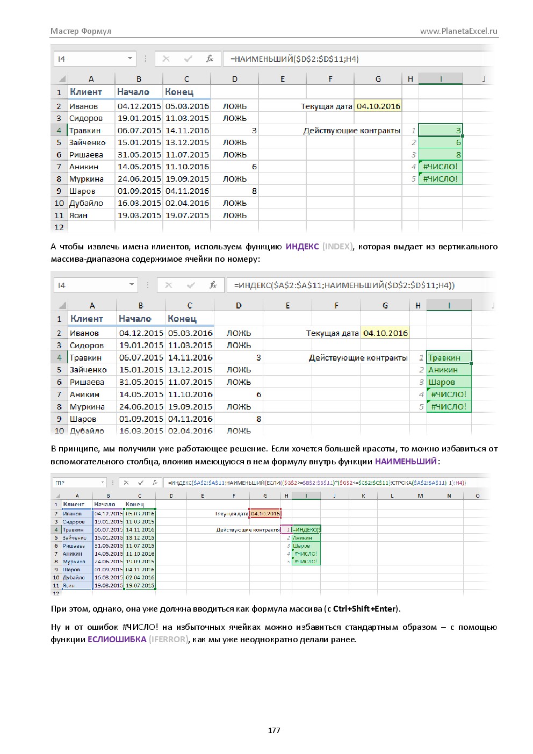
Task: Click the enter checkmark icon in the bottom spreadsheet's formula bar
Action: tap(141, 483)
